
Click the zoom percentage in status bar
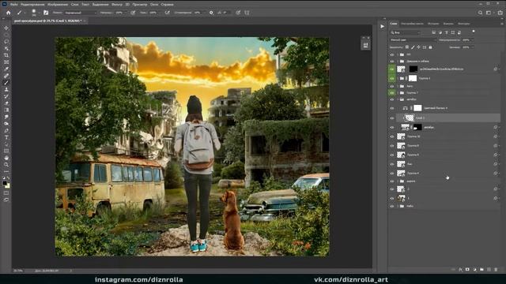(17, 271)
